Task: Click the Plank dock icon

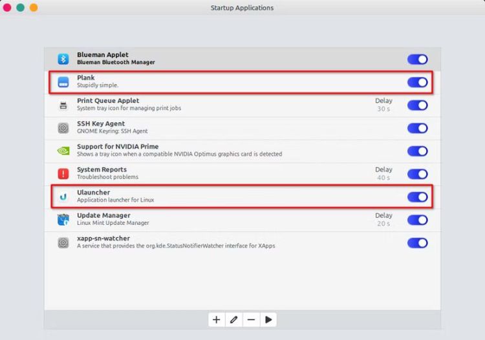Action: click(x=63, y=82)
